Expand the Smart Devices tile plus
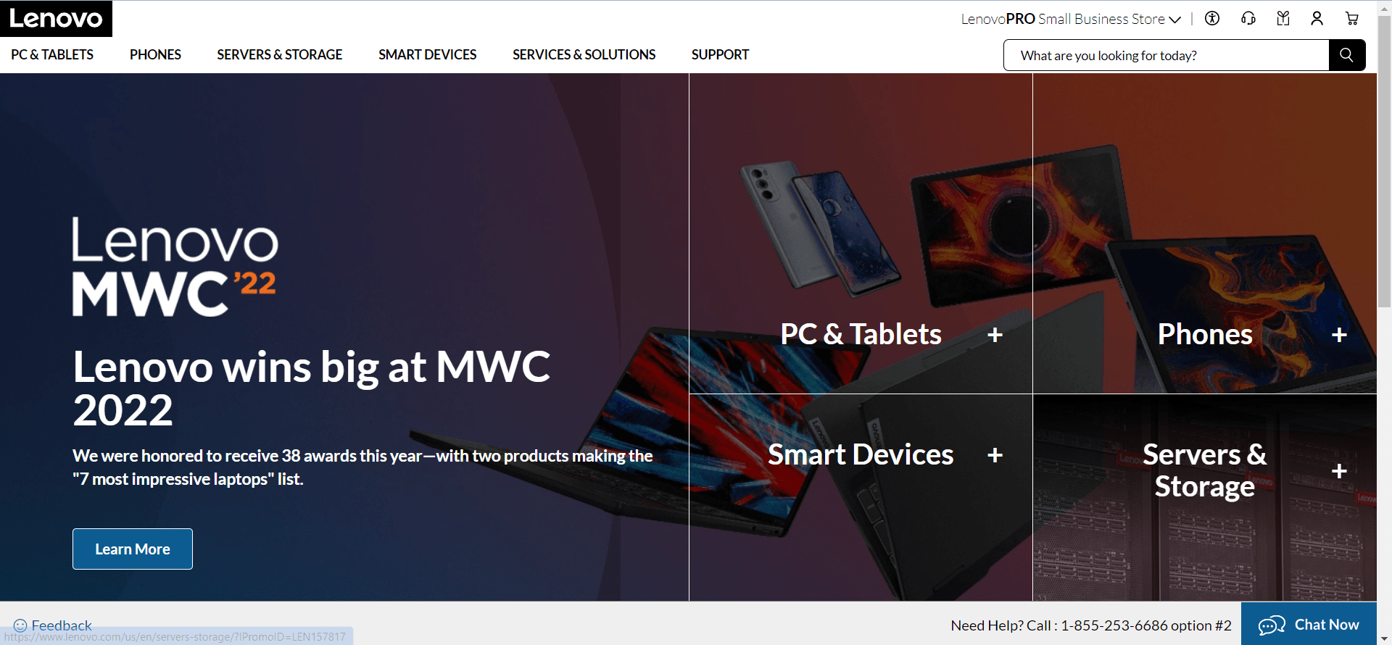The width and height of the screenshot is (1392, 645). pos(995,455)
